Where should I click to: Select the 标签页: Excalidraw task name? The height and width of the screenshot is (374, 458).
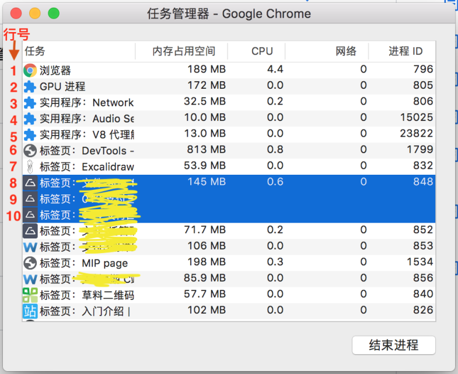[x=87, y=167]
